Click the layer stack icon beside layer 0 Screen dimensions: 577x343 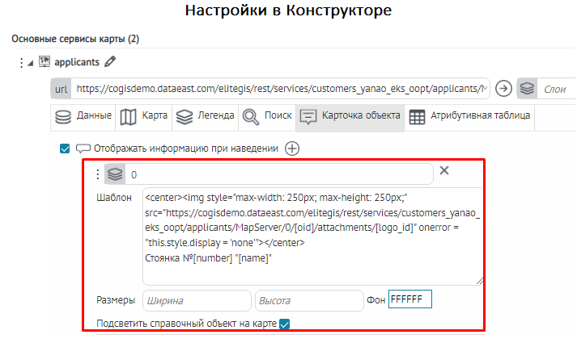pos(116,174)
